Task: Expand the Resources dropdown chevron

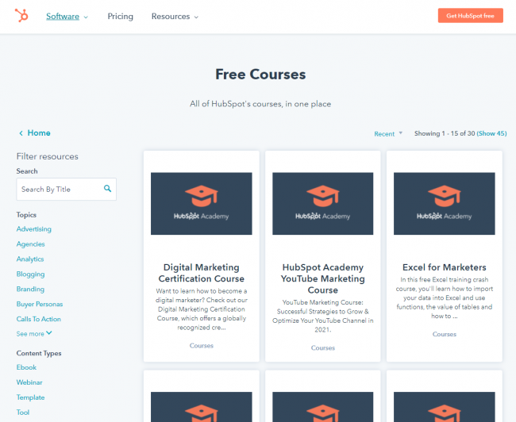Action: pyautogui.click(x=196, y=17)
